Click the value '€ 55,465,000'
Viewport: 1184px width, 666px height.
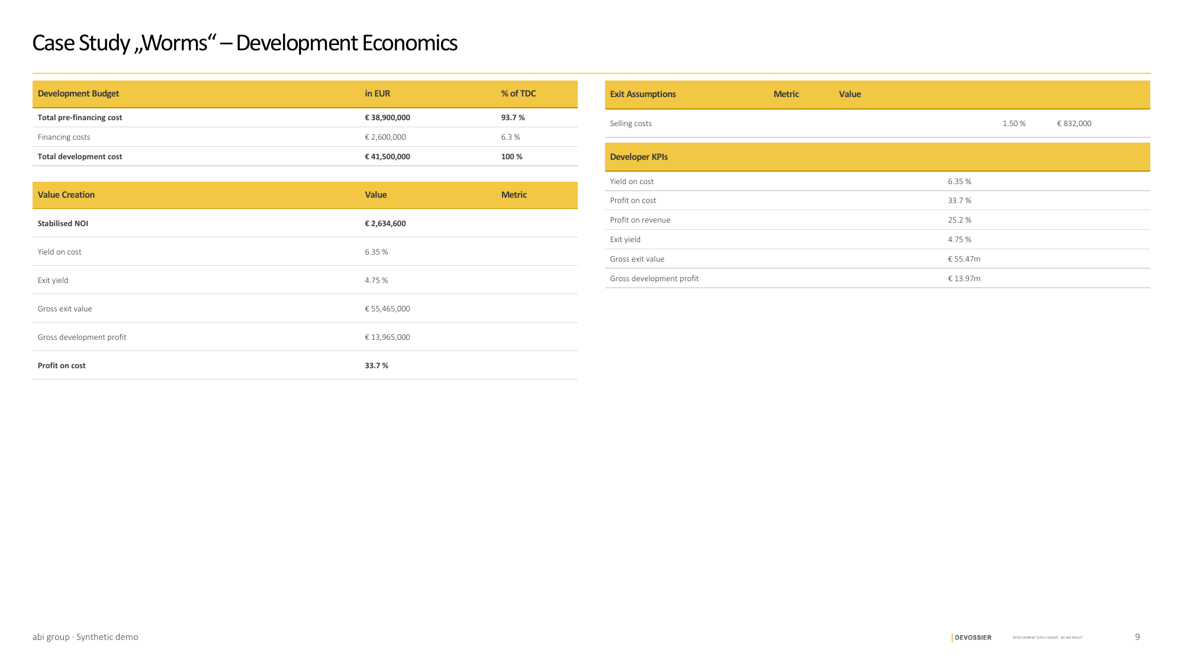pos(387,309)
